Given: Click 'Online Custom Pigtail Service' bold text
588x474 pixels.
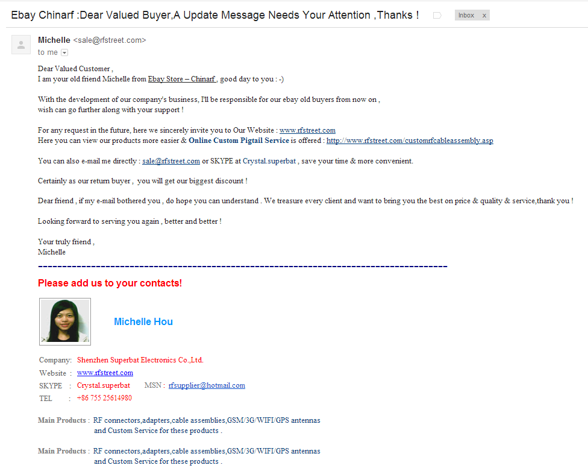Looking at the screenshot, I should click(x=239, y=141).
